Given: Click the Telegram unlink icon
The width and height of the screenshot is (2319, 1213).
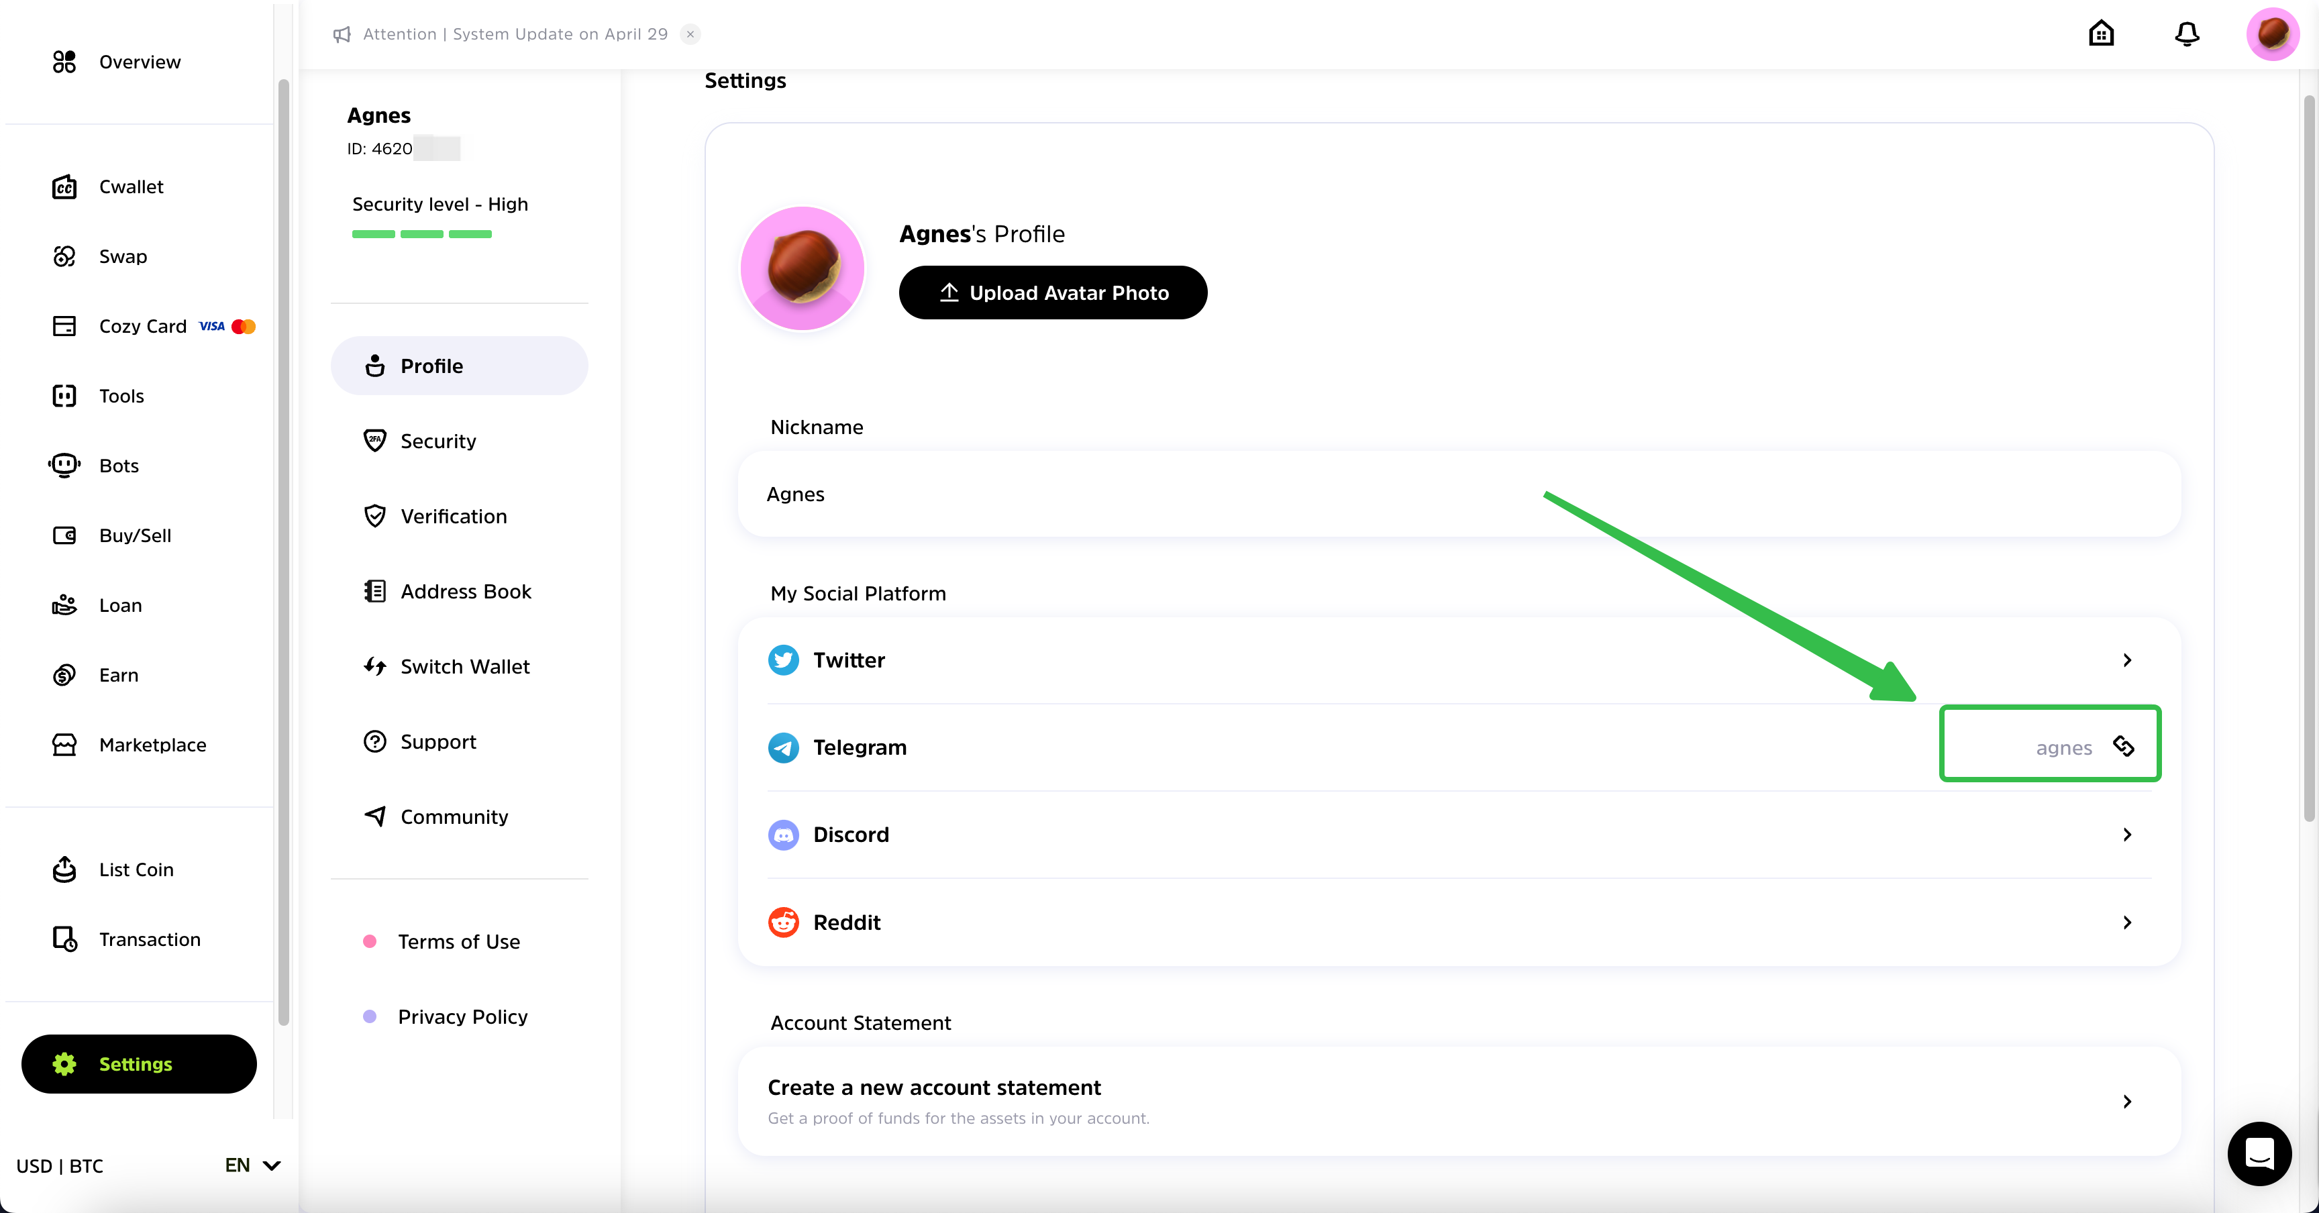Looking at the screenshot, I should (2124, 746).
